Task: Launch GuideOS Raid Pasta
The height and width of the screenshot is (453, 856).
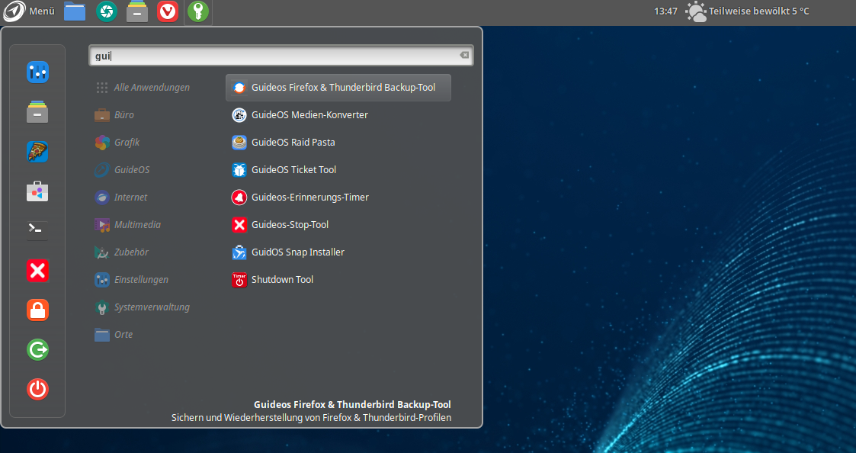Action: (x=338, y=142)
